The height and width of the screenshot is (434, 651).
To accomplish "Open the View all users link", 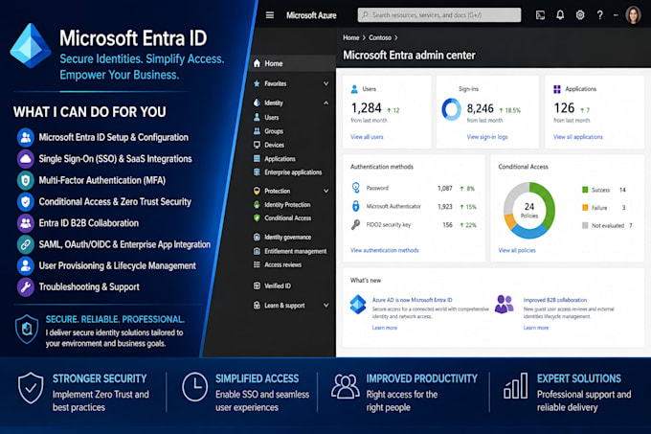I will [x=367, y=137].
